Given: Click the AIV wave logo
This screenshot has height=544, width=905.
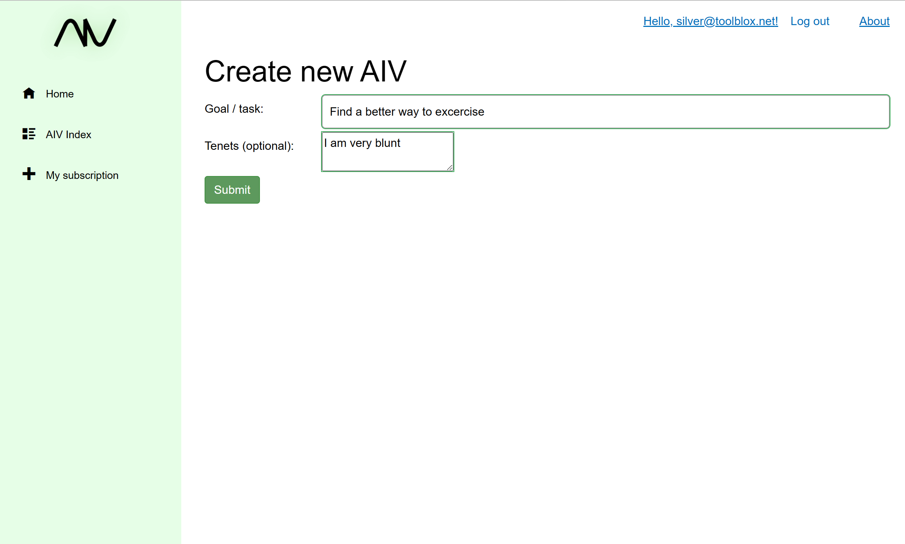Looking at the screenshot, I should (x=85, y=33).
